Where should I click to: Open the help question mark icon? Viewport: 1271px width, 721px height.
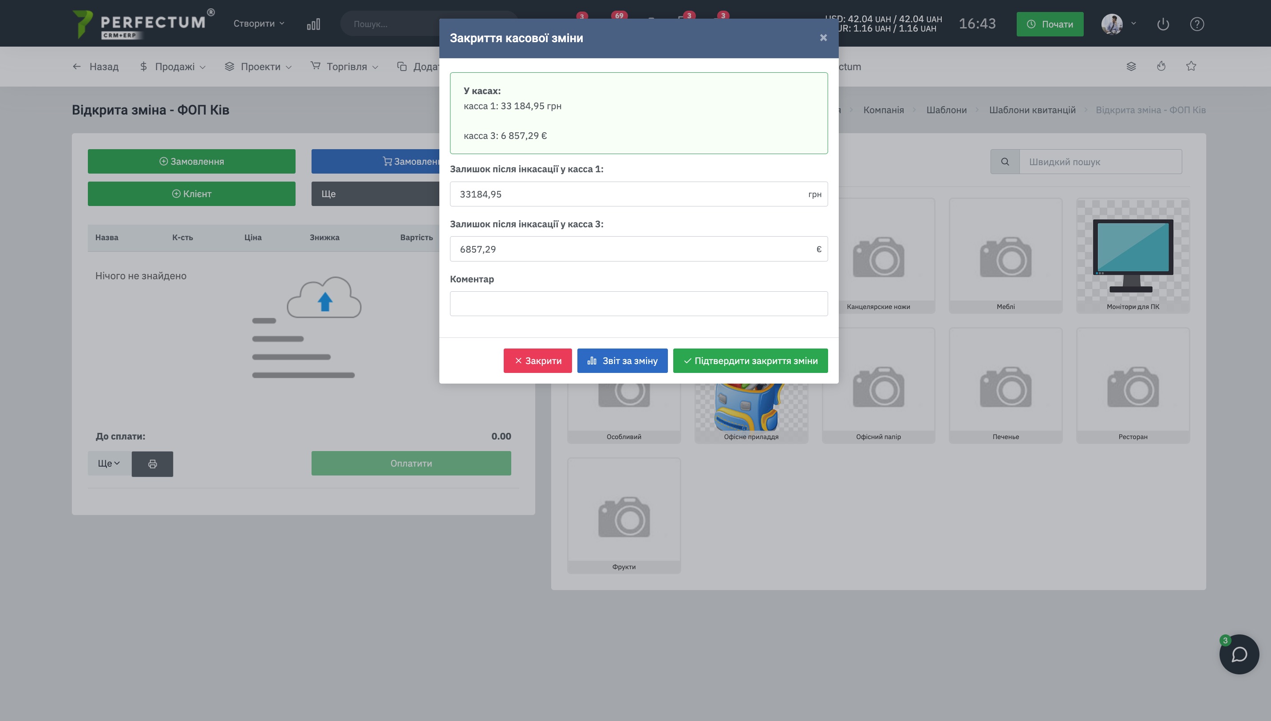click(x=1197, y=24)
